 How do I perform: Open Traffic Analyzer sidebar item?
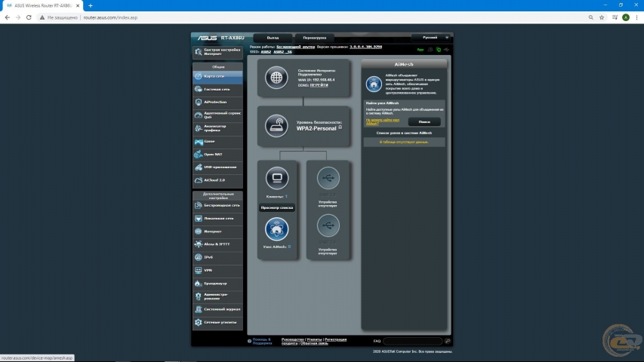coord(217,128)
